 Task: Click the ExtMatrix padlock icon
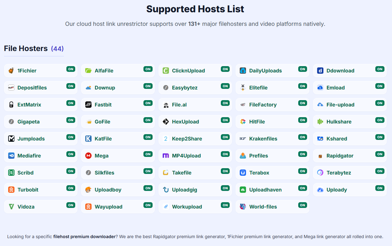[x=11, y=105]
